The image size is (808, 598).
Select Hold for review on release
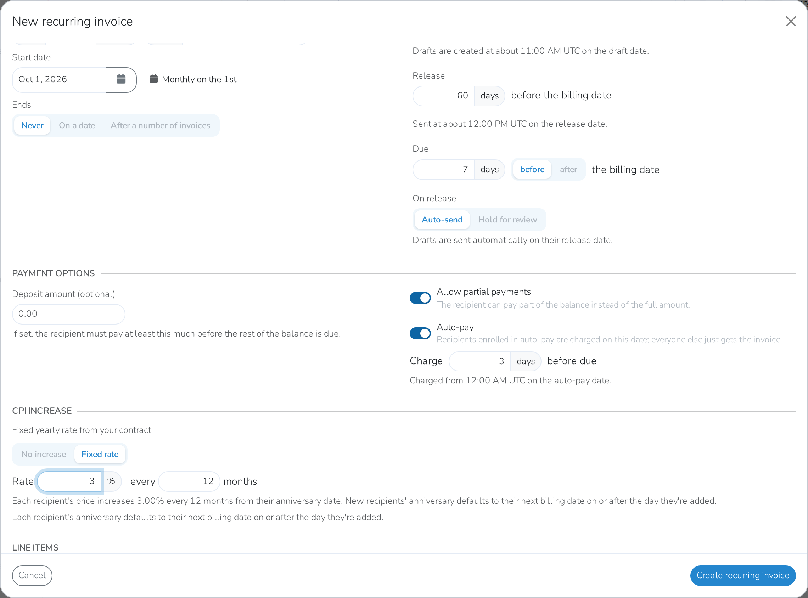coord(507,220)
